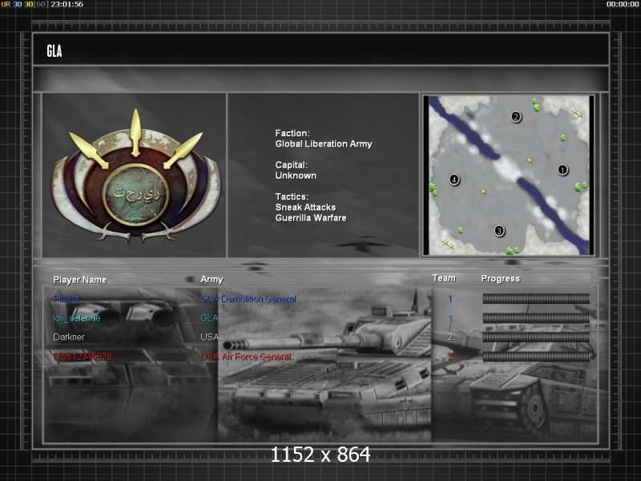Screen dimensions: 641x481
Task: Click the yellow crossed marker in minimap's top-right corner
Action: 577,113
